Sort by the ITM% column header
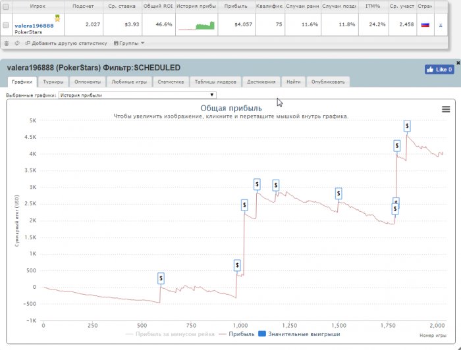The image size is (461, 350). click(x=373, y=6)
